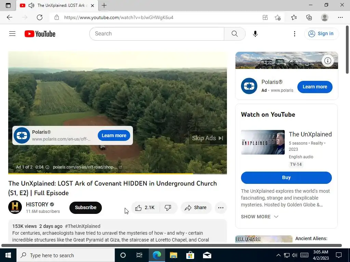Open the notification center

coord(339,255)
